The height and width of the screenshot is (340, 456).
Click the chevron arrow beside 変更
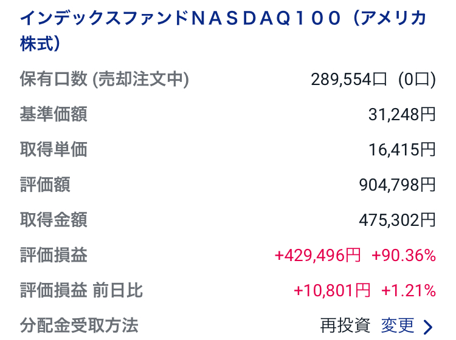427,327
